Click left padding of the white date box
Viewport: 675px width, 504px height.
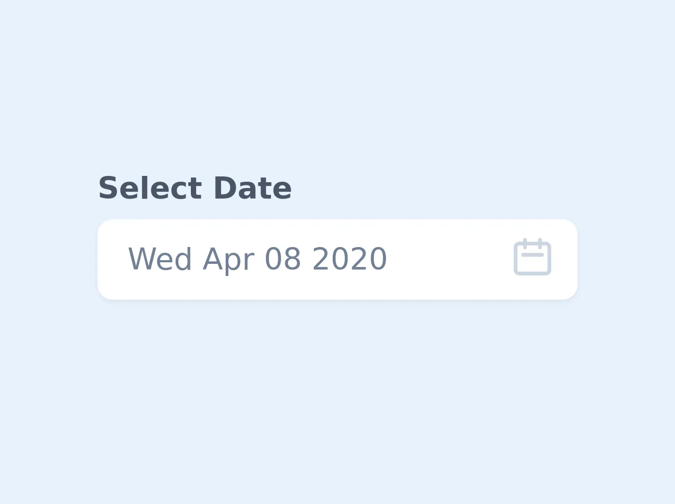112,259
